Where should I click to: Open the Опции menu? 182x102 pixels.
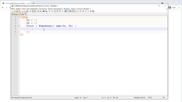[50, 9]
